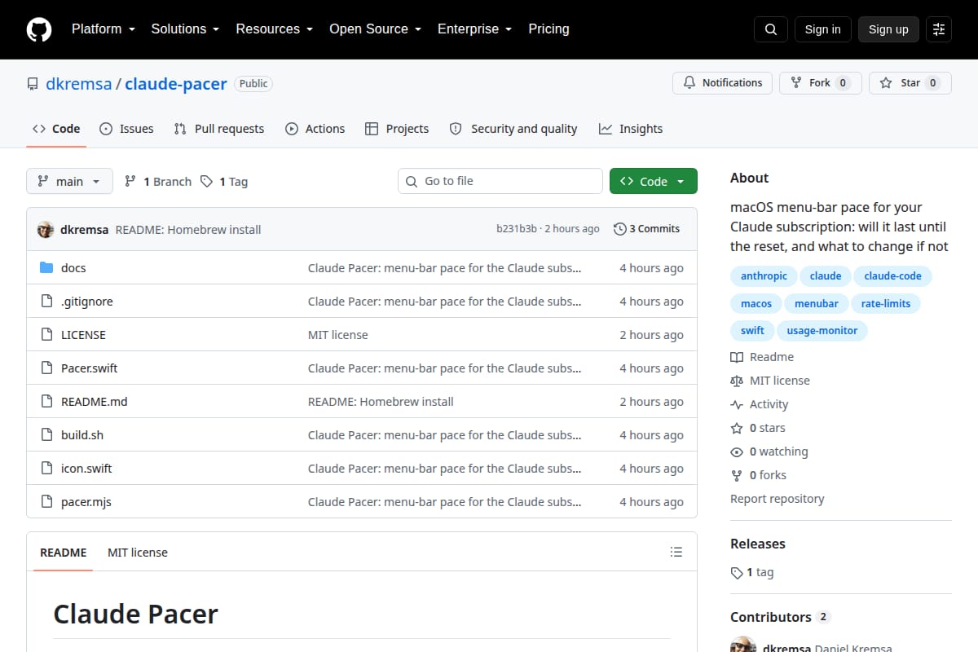Expand the Platform menu
The width and height of the screenshot is (978, 652).
[103, 29]
